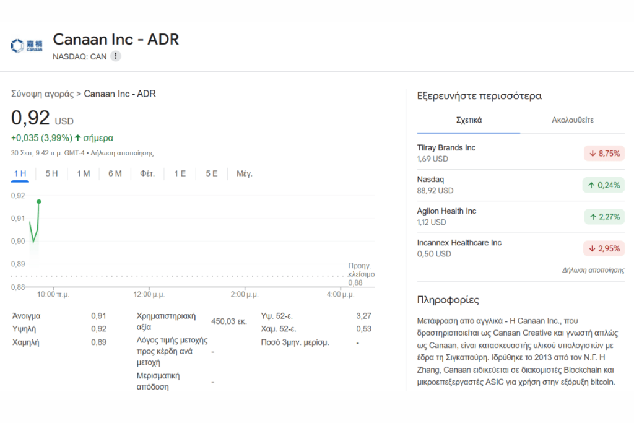Select the 5 H chart range tab
This screenshot has width=634, height=423.
click(52, 173)
